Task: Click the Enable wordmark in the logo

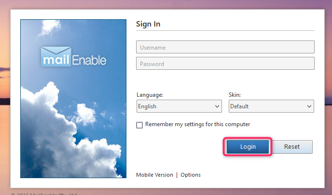Action: click(89, 60)
